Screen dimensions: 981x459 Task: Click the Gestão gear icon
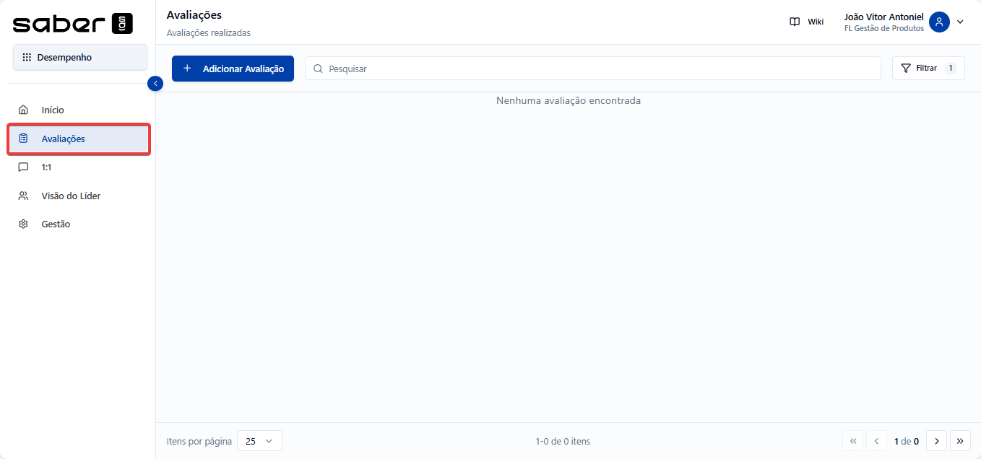[23, 224]
